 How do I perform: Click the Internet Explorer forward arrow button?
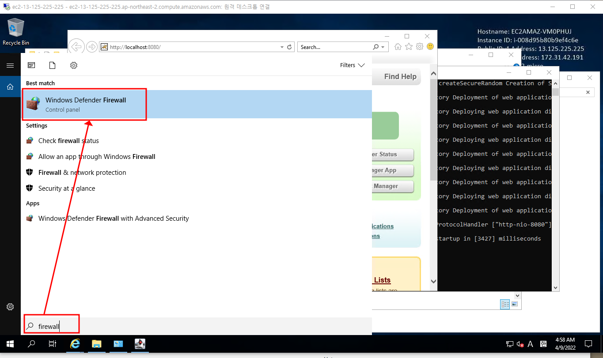[x=91, y=47]
